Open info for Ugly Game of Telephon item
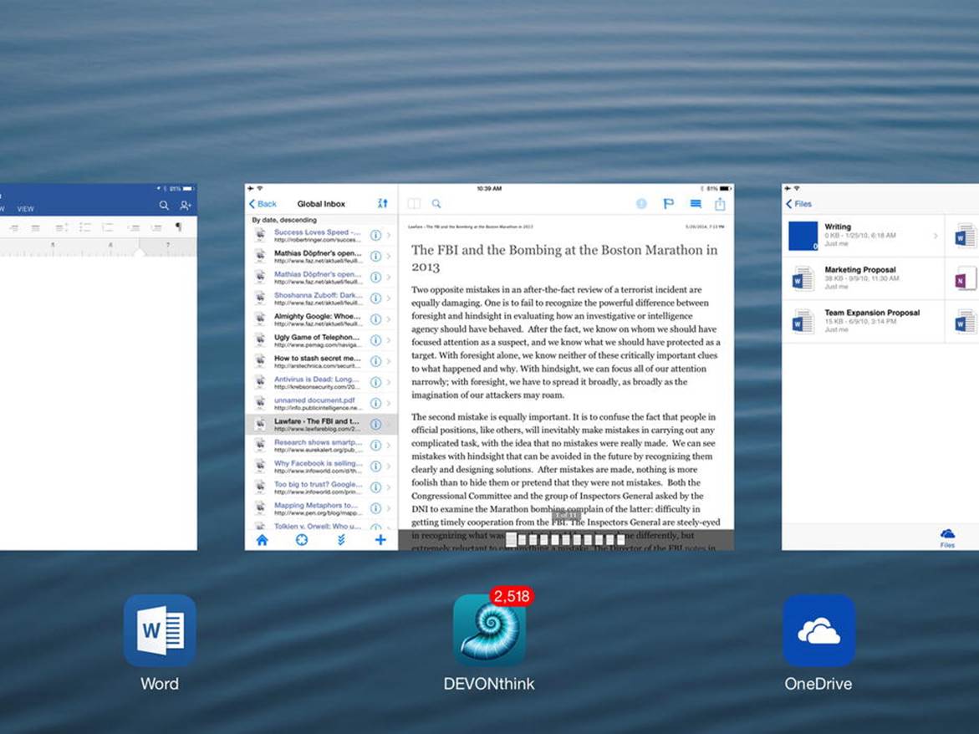979x734 pixels. (x=376, y=340)
